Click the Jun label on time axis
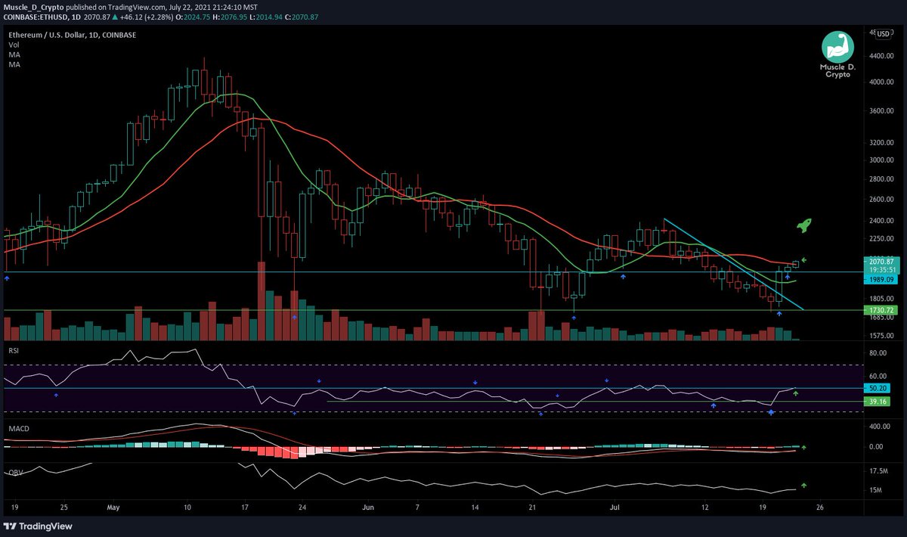The image size is (907, 537). (x=368, y=508)
